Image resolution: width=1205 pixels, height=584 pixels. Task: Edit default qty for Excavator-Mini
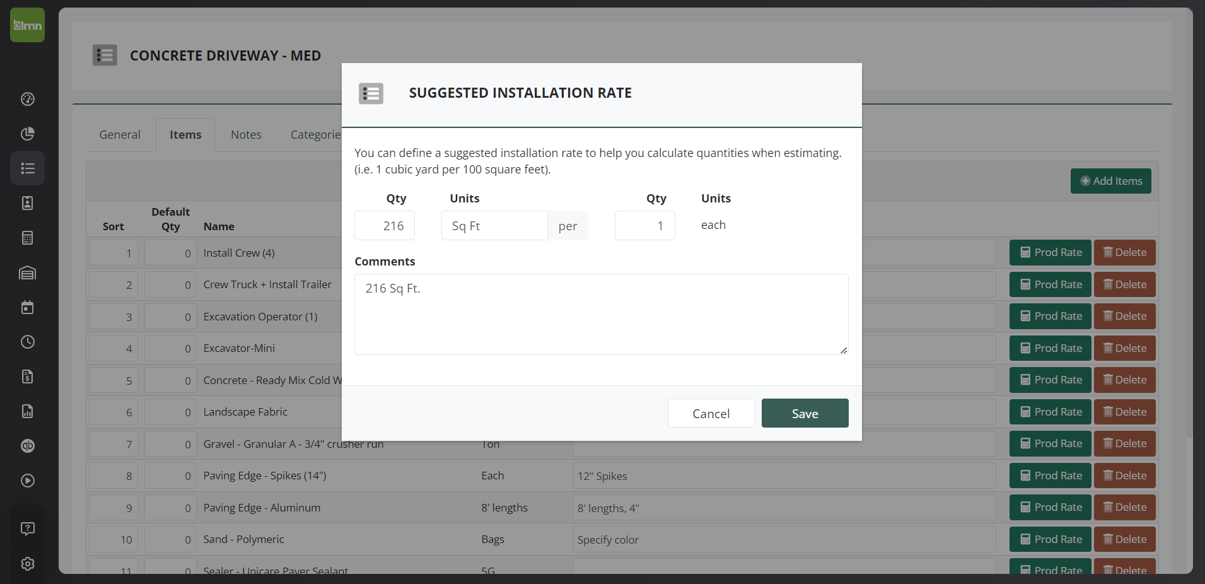point(171,348)
